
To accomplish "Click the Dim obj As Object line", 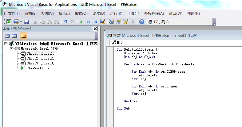I will click(140, 57).
